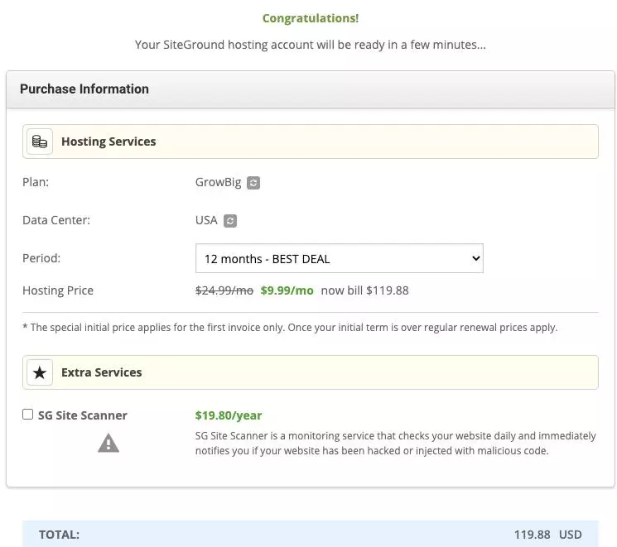The height and width of the screenshot is (547, 617).
Task: Click the change data center icon beside USA
Action: click(229, 221)
